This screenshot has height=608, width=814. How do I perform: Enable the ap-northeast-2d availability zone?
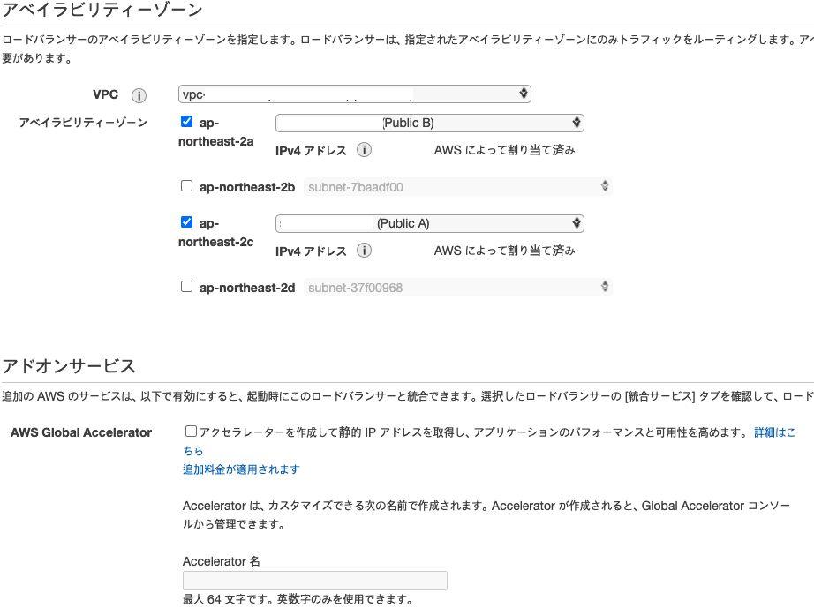tap(186, 286)
